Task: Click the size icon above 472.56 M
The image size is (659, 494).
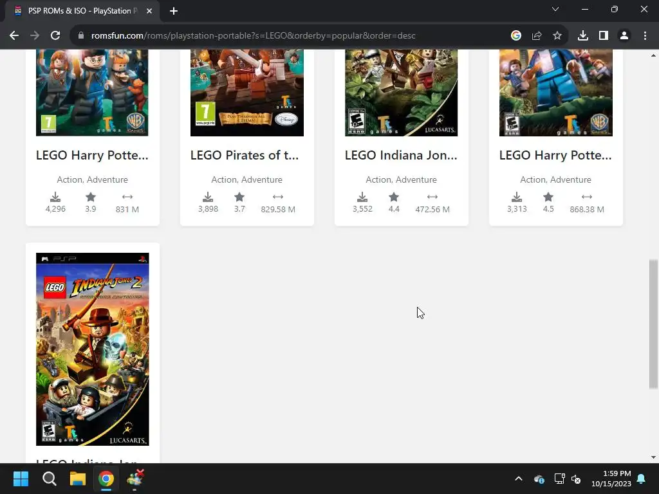Action: [x=432, y=197]
